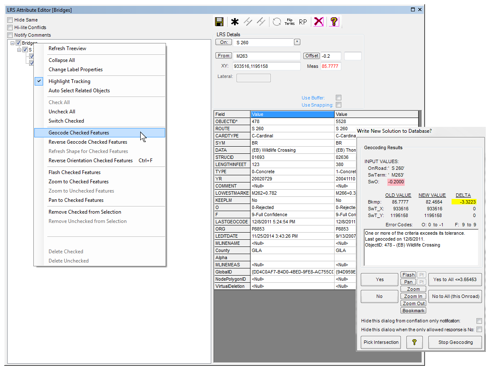Viewport: 490px width, 370px height.
Task: Check Hide this dialog when only response is No
Action: (x=479, y=330)
